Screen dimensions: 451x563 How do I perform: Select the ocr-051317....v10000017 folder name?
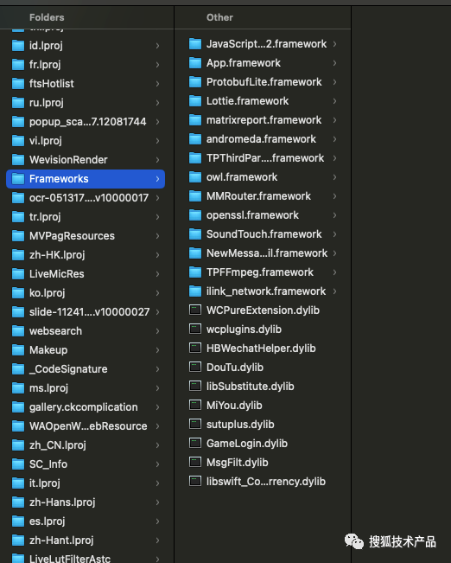89,198
